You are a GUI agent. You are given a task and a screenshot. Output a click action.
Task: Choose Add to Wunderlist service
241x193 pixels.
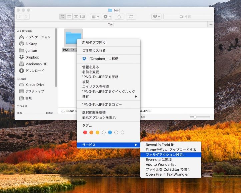coord(171,165)
